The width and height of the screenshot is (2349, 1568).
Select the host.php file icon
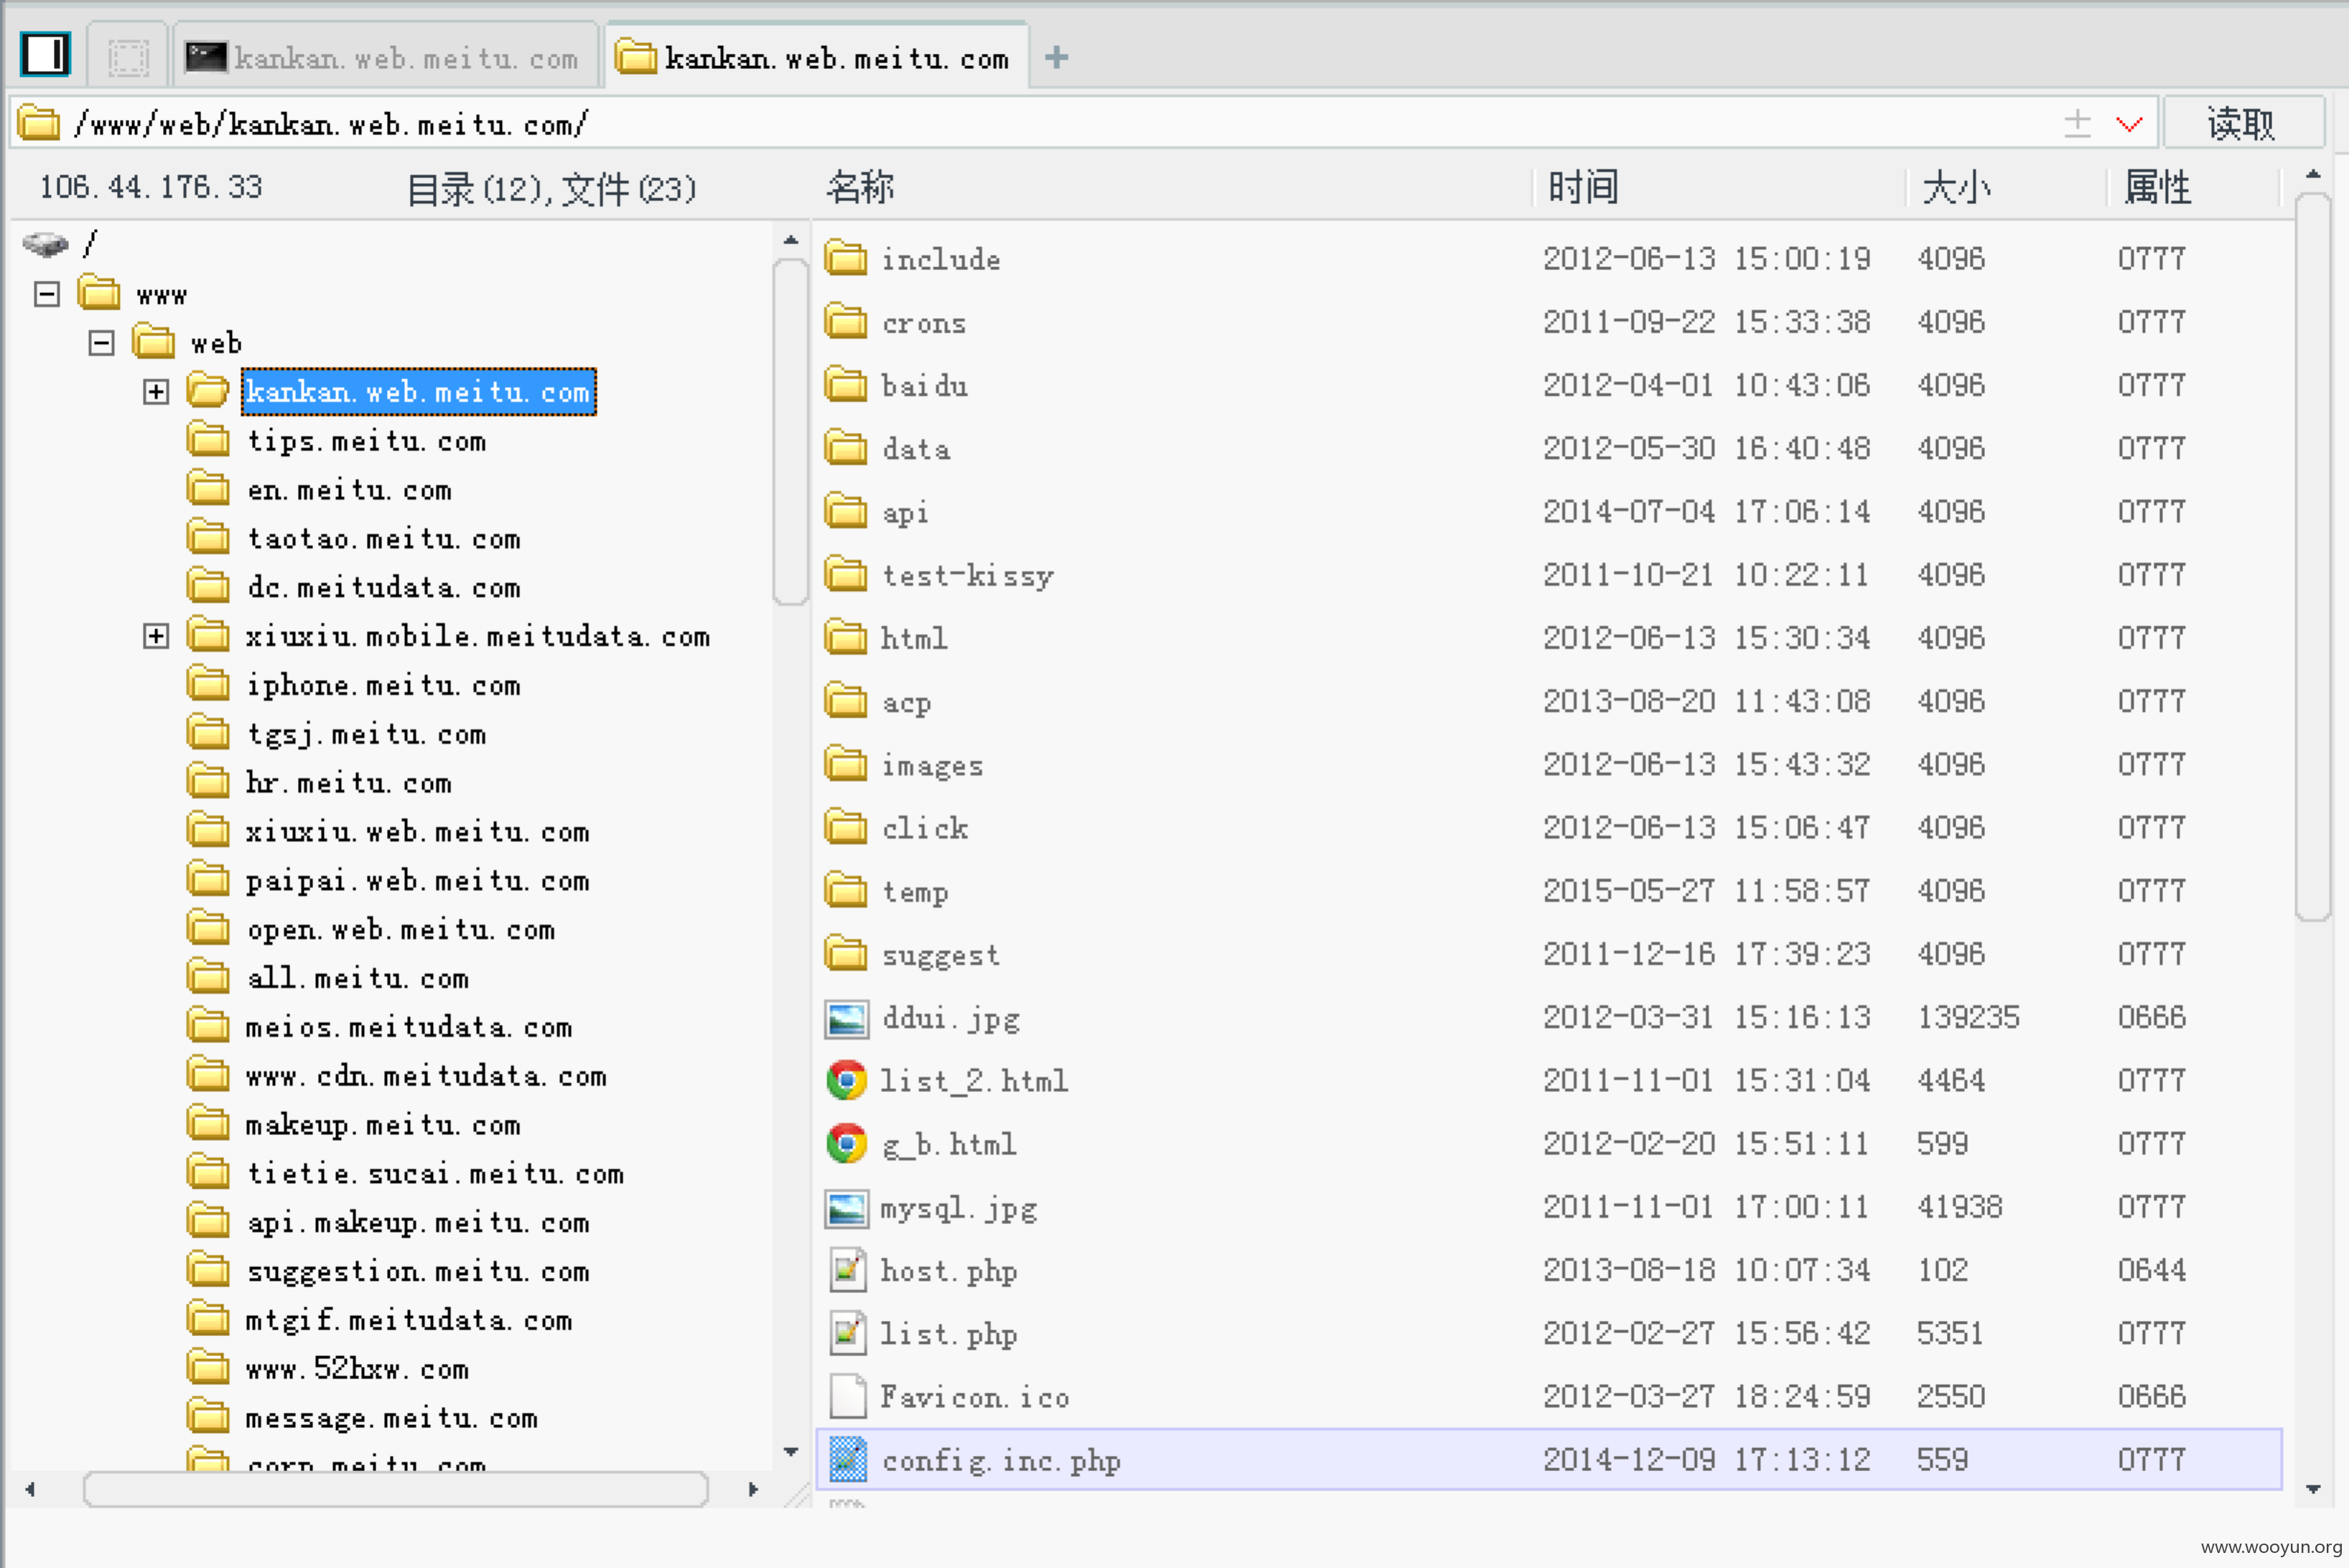[847, 1270]
